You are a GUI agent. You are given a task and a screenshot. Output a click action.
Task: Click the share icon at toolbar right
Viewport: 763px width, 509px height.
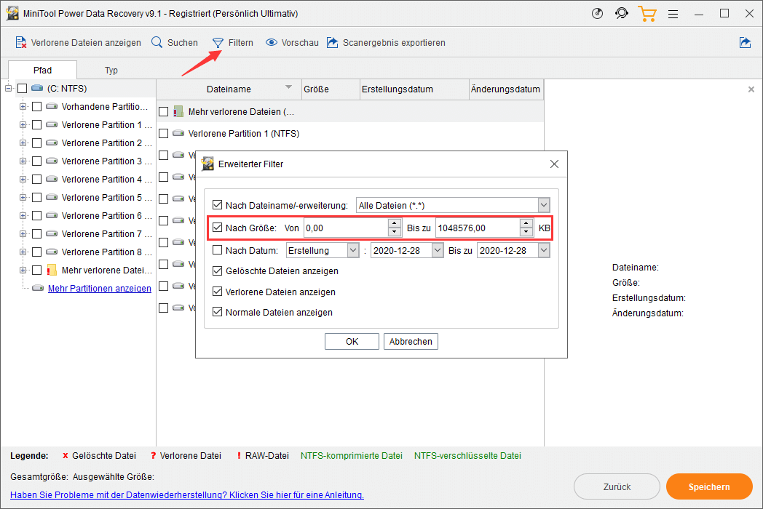[x=745, y=43]
